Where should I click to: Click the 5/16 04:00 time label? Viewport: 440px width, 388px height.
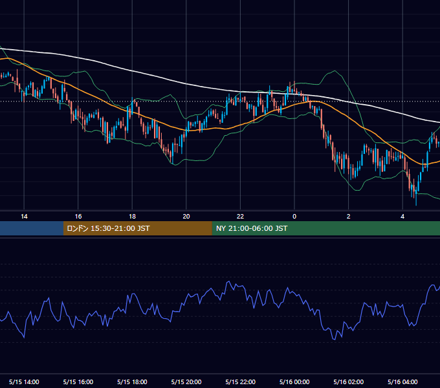coord(402,382)
